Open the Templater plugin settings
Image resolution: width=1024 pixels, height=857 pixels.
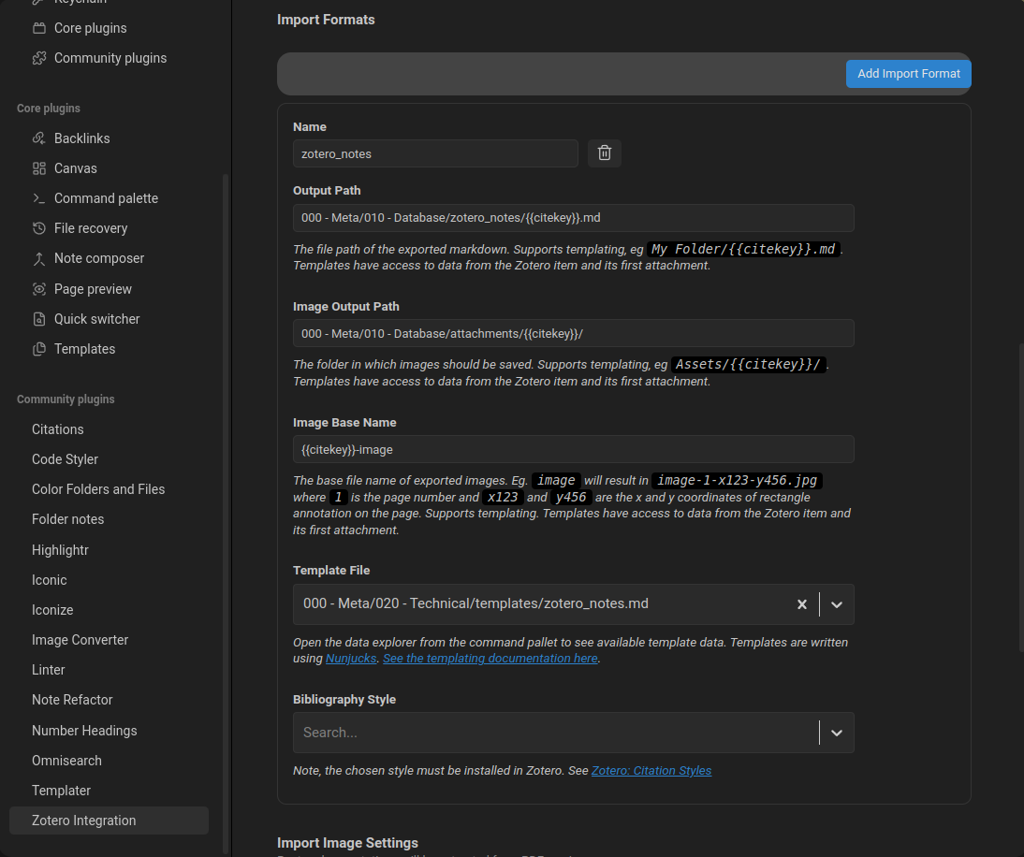tap(61, 791)
